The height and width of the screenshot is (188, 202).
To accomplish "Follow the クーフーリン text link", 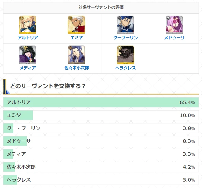I will (x=126, y=38).
